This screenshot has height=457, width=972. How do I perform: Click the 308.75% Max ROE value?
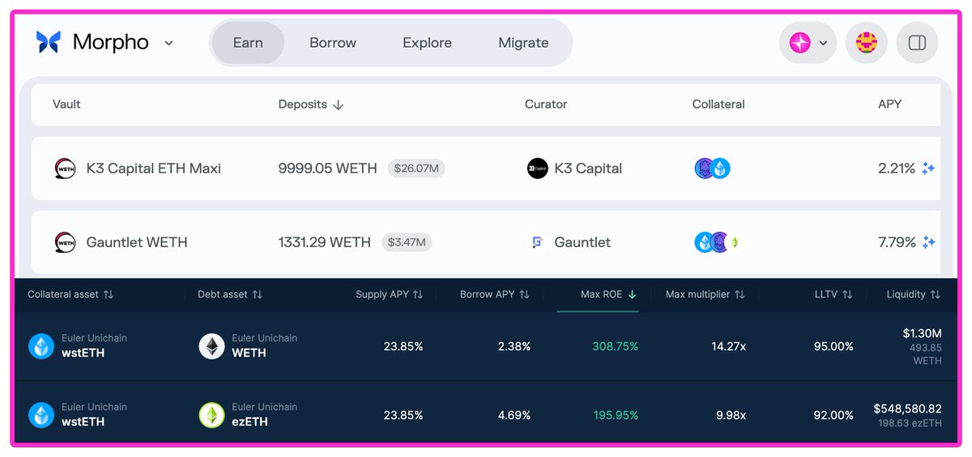point(615,347)
